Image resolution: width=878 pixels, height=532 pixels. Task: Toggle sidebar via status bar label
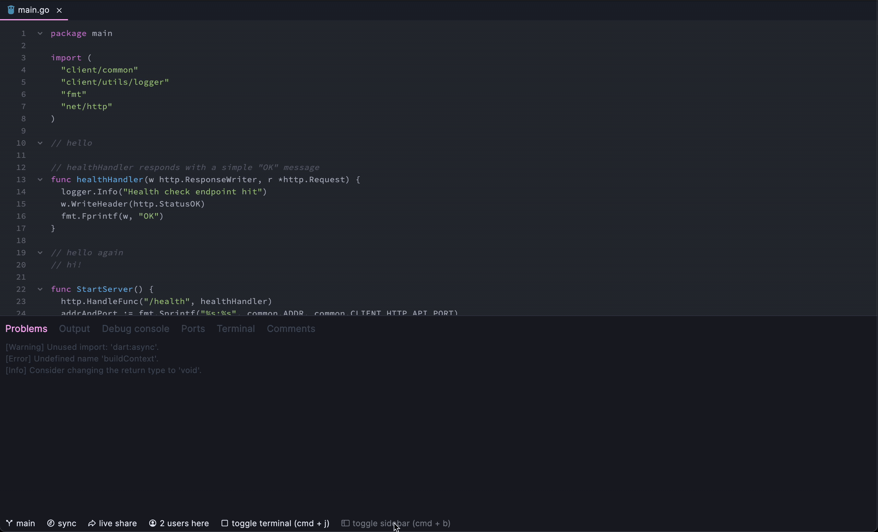[x=401, y=523]
